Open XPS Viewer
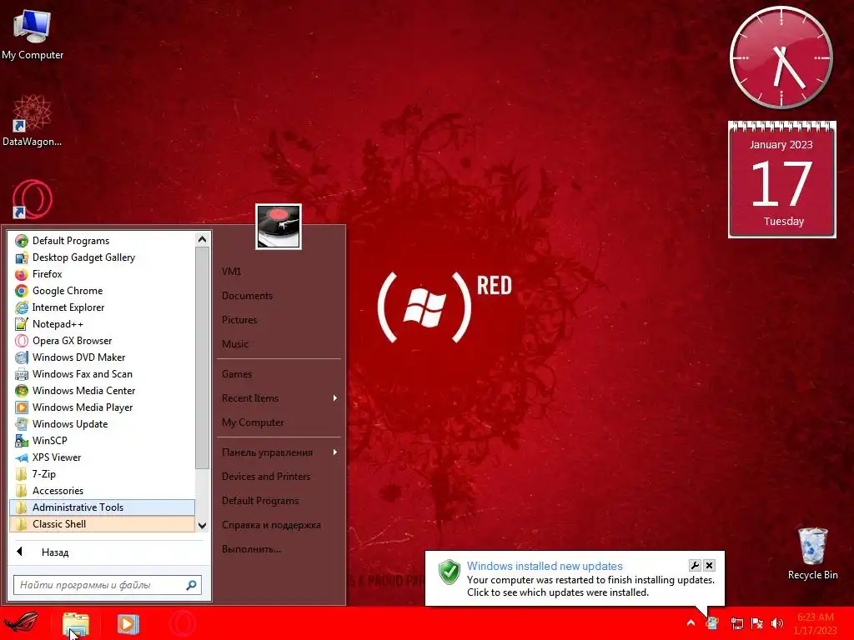The width and height of the screenshot is (854, 640). point(102,457)
